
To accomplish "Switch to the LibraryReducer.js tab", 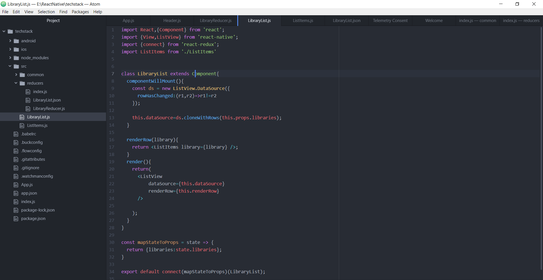I will pyautogui.click(x=216, y=21).
